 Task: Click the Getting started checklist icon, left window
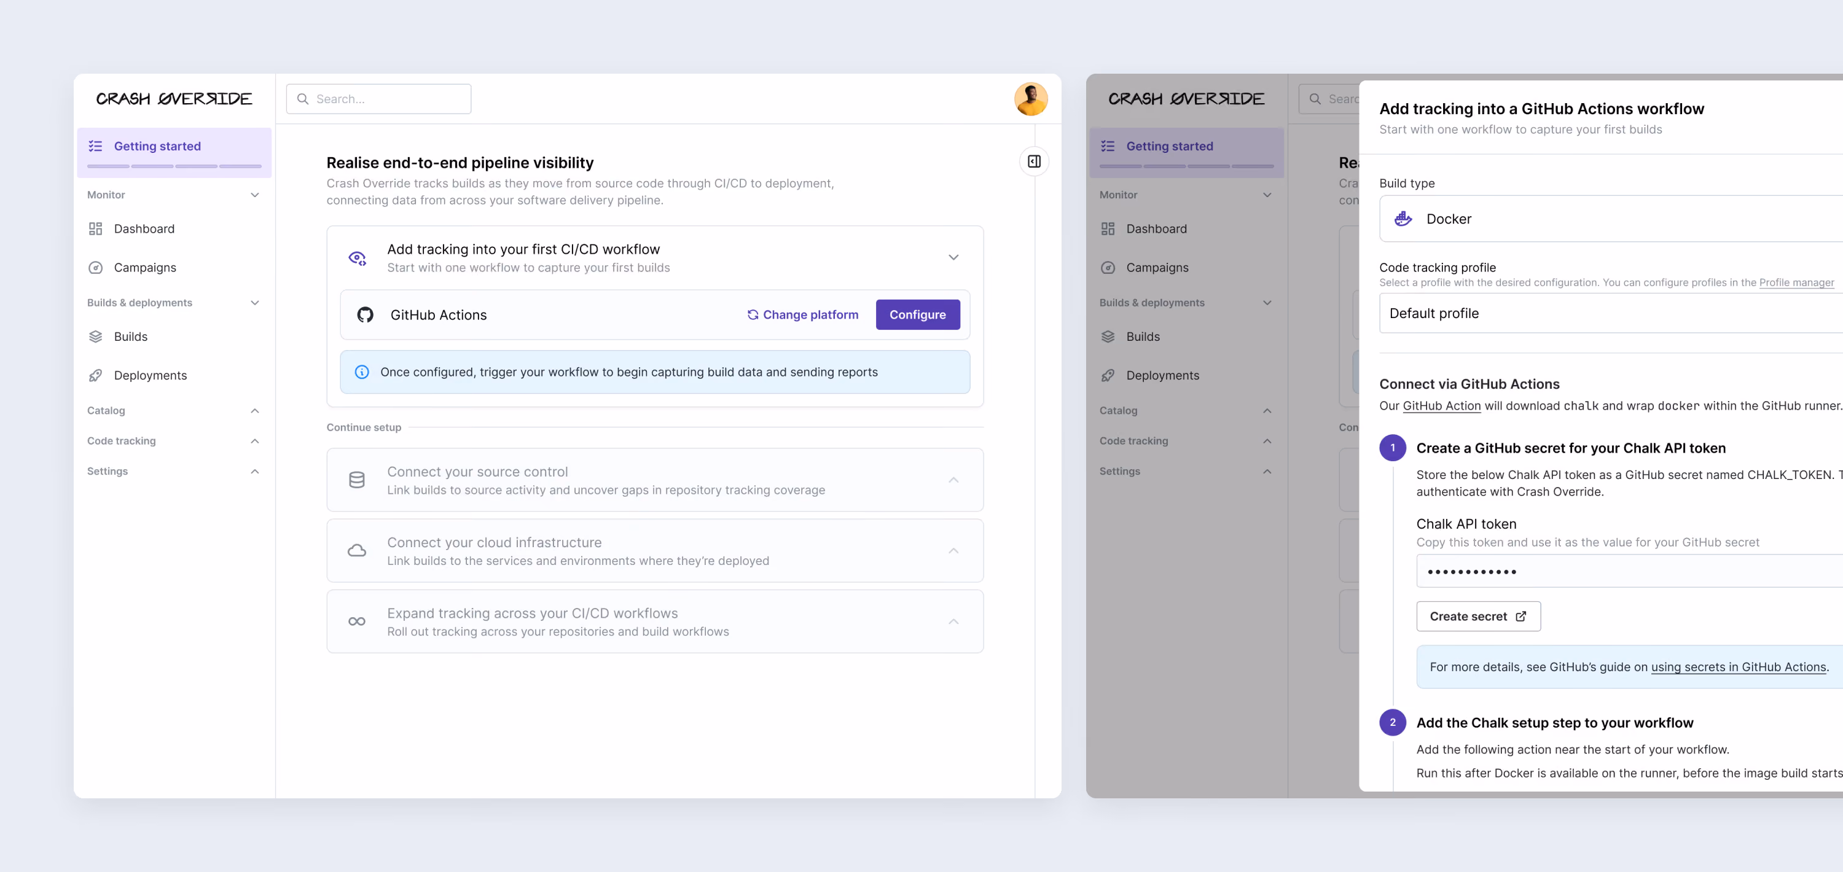[x=95, y=146]
